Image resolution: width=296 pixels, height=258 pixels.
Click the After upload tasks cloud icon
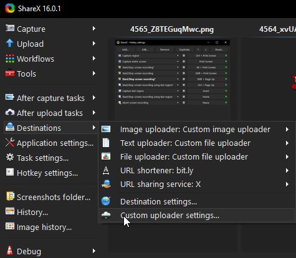pyautogui.click(x=10, y=112)
